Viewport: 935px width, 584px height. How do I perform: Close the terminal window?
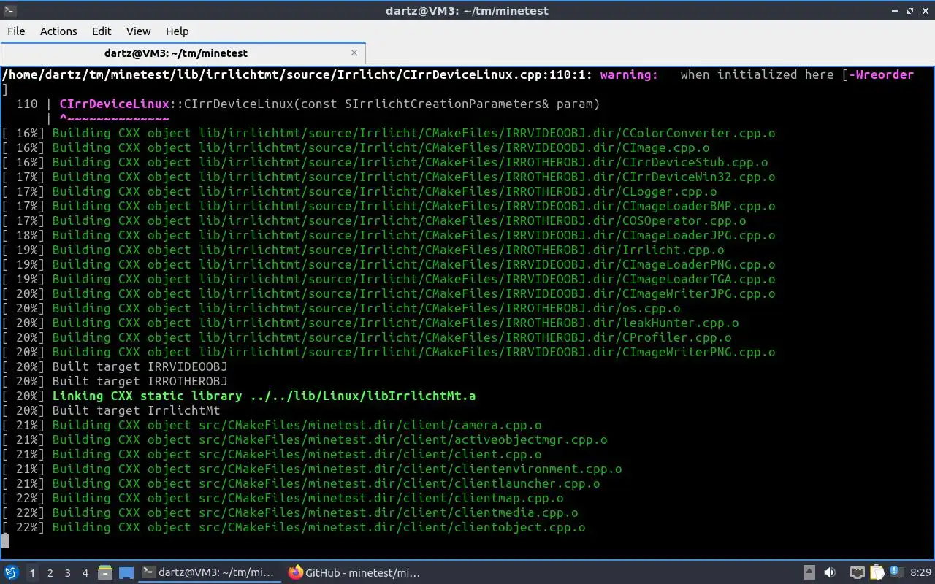[925, 10]
